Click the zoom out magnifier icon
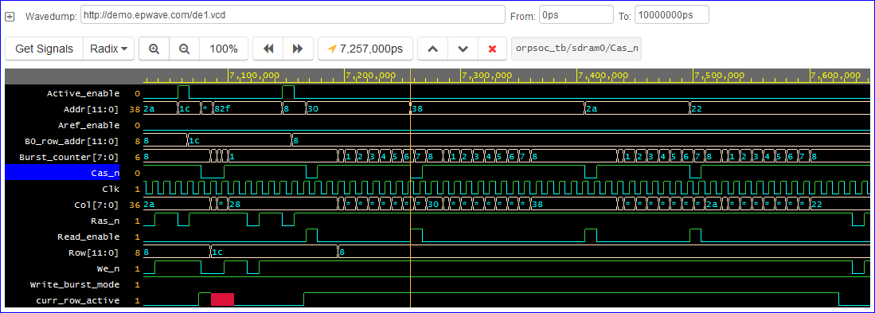Screen dimensions: 875x313 184,49
